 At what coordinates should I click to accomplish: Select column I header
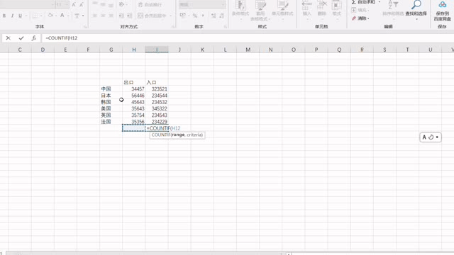157,50
